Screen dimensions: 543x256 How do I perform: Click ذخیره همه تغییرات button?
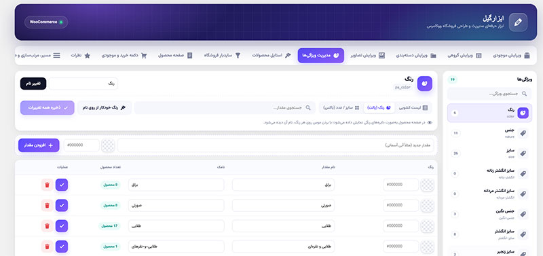pyautogui.click(x=47, y=108)
